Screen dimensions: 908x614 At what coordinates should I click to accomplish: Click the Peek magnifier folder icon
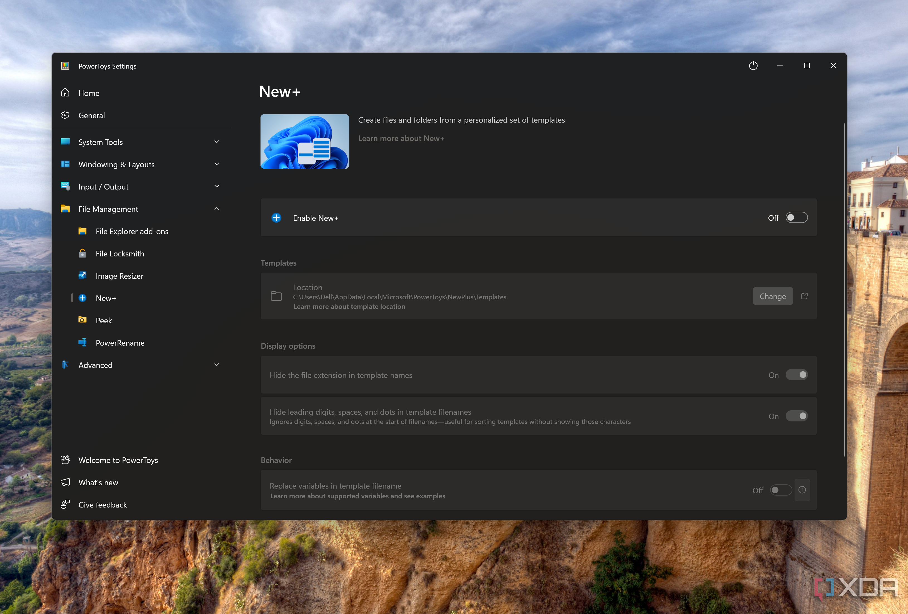tap(82, 320)
